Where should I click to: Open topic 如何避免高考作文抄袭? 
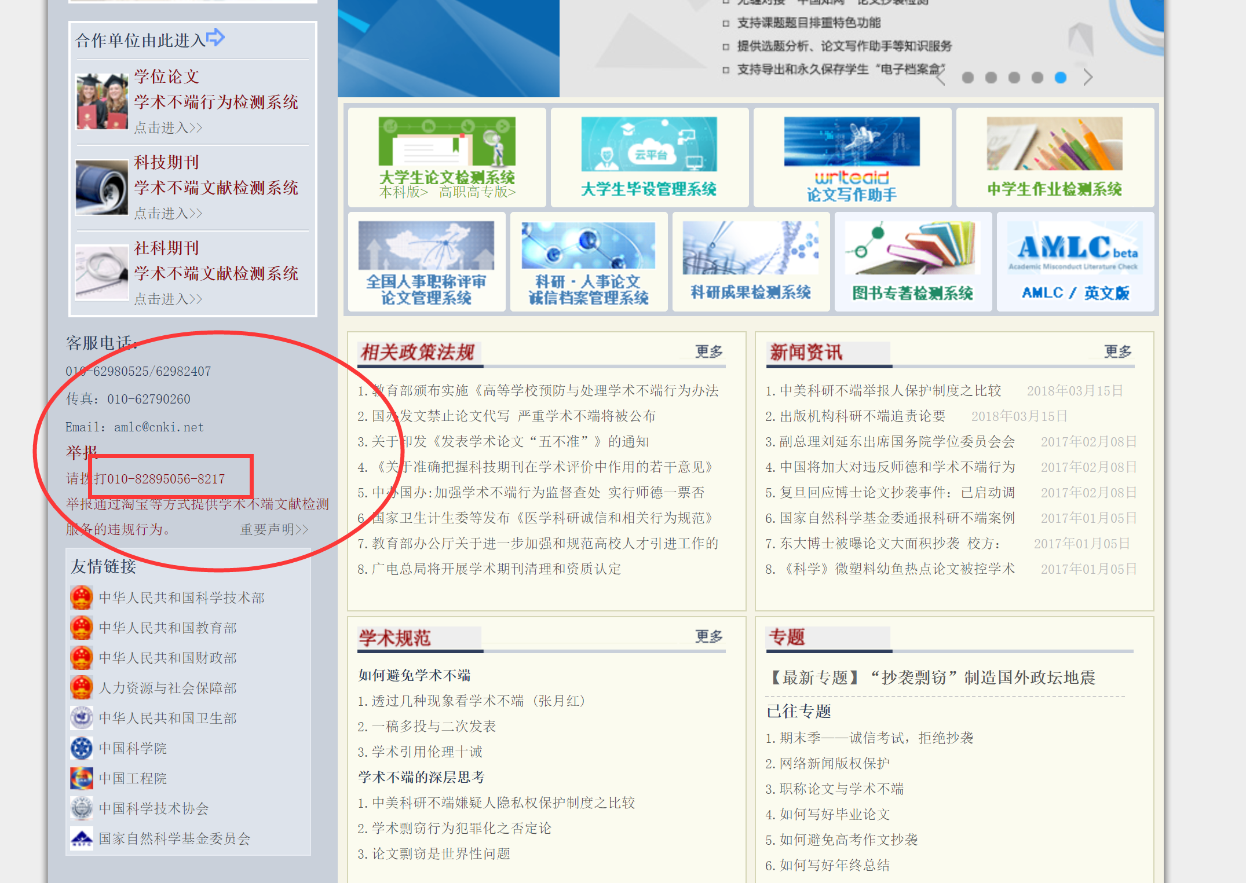click(x=849, y=840)
